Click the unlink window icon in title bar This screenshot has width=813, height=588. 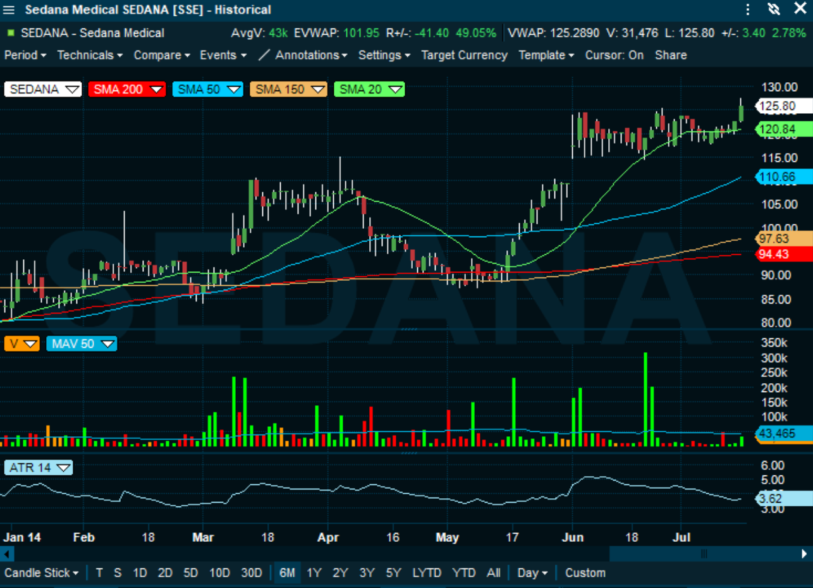(774, 9)
